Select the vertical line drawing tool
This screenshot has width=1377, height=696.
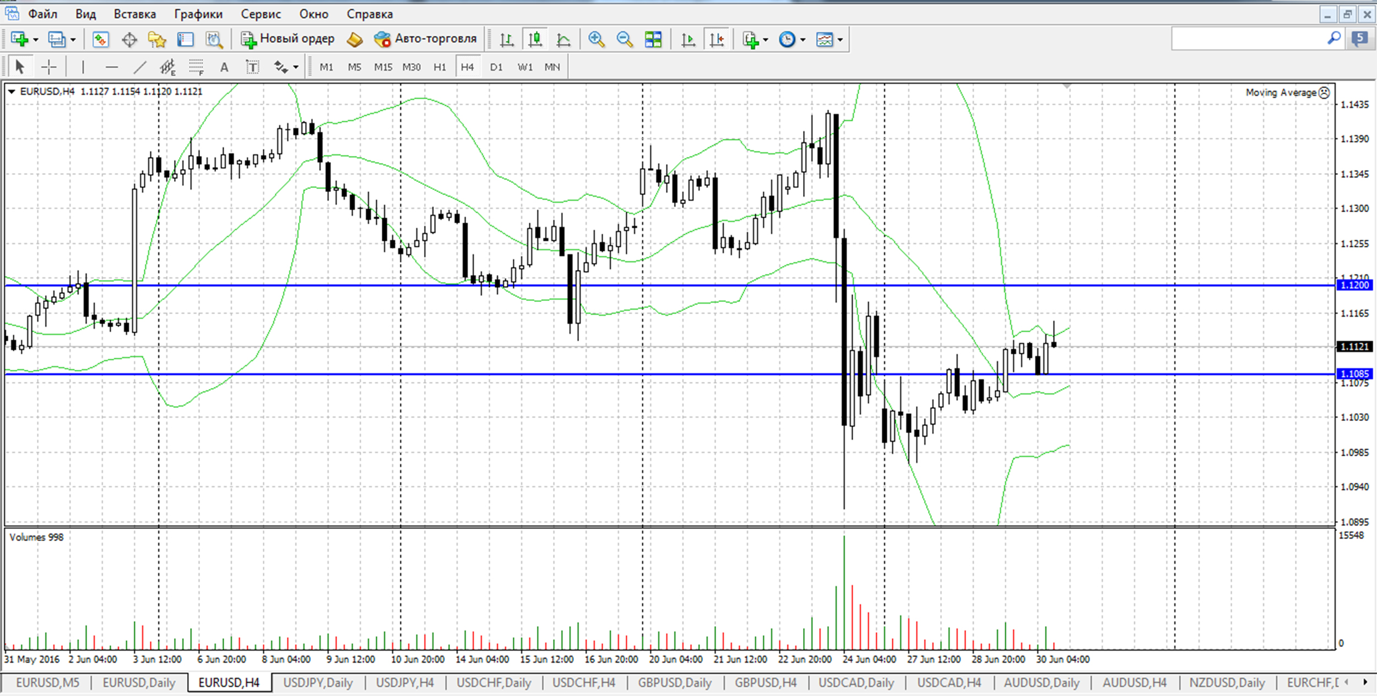click(x=83, y=67)
